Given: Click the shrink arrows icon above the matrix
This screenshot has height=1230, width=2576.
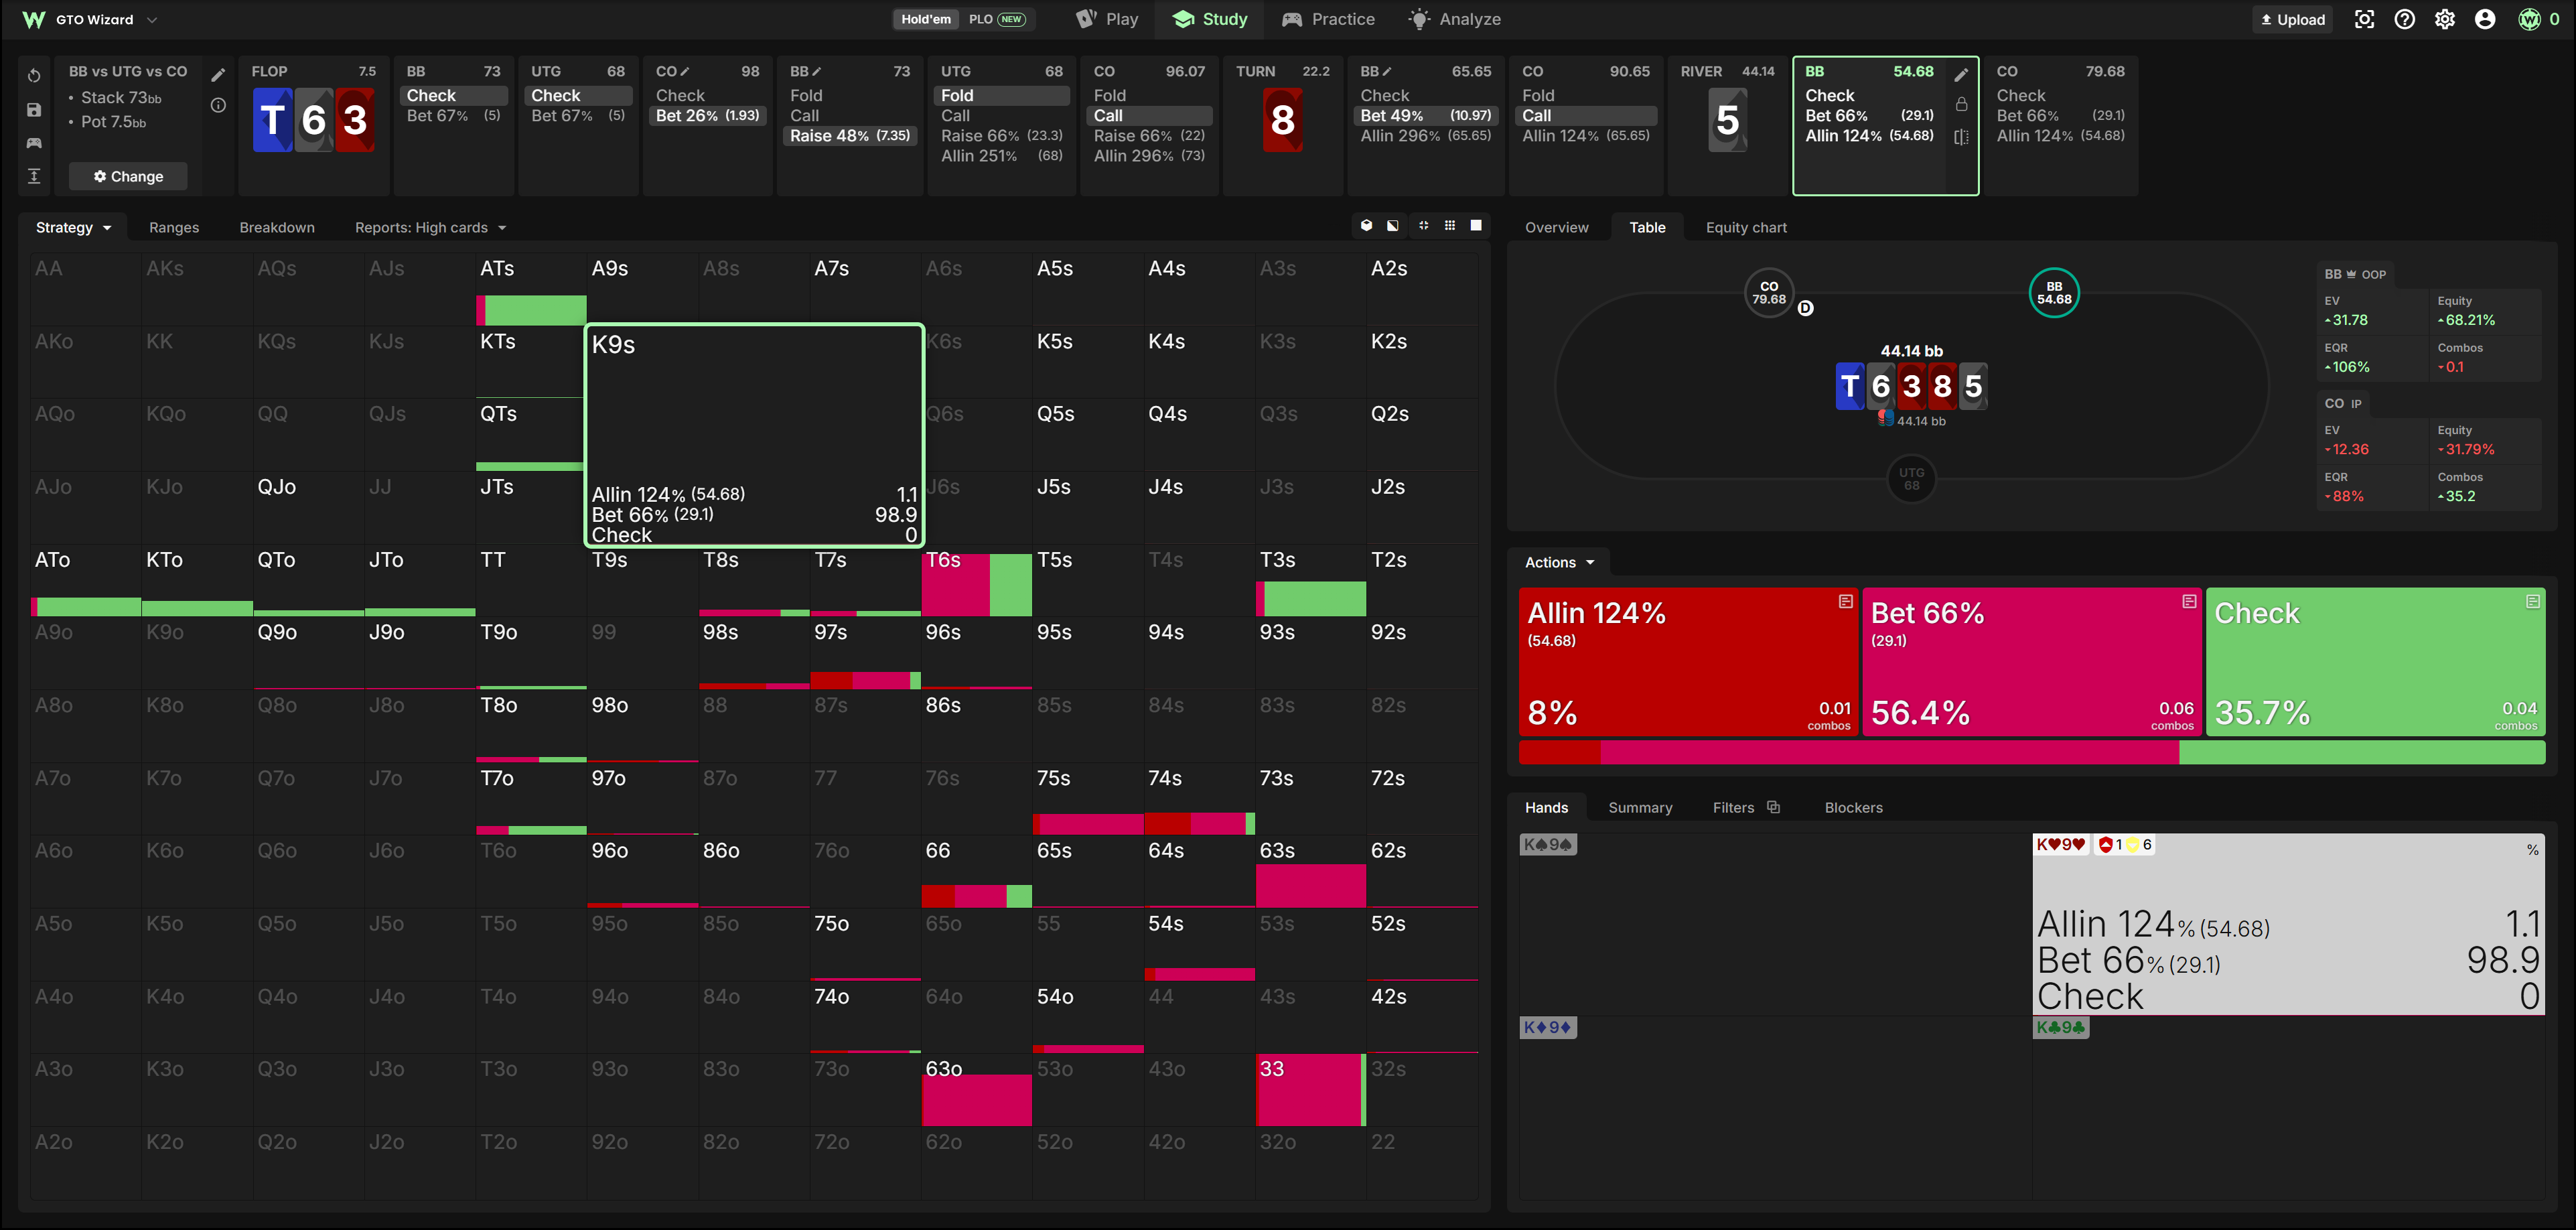Looking at the screenshot, I should coord(1423,226).
